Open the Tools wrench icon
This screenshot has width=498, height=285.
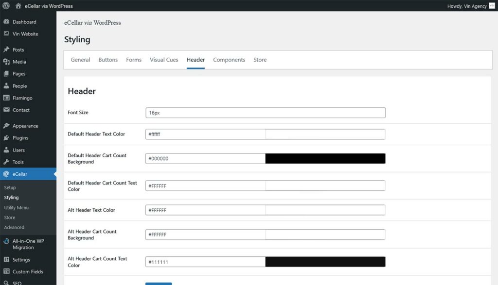[x=7, y=162]
